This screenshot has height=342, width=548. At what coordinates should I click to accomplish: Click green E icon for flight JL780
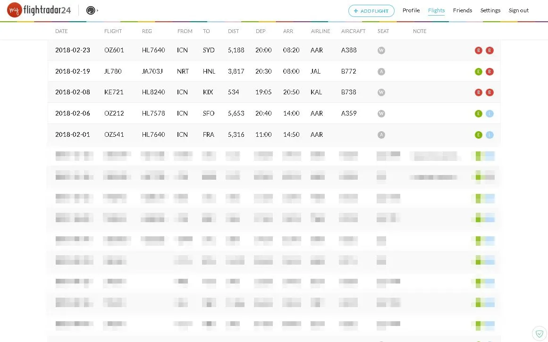coord(479,72)
